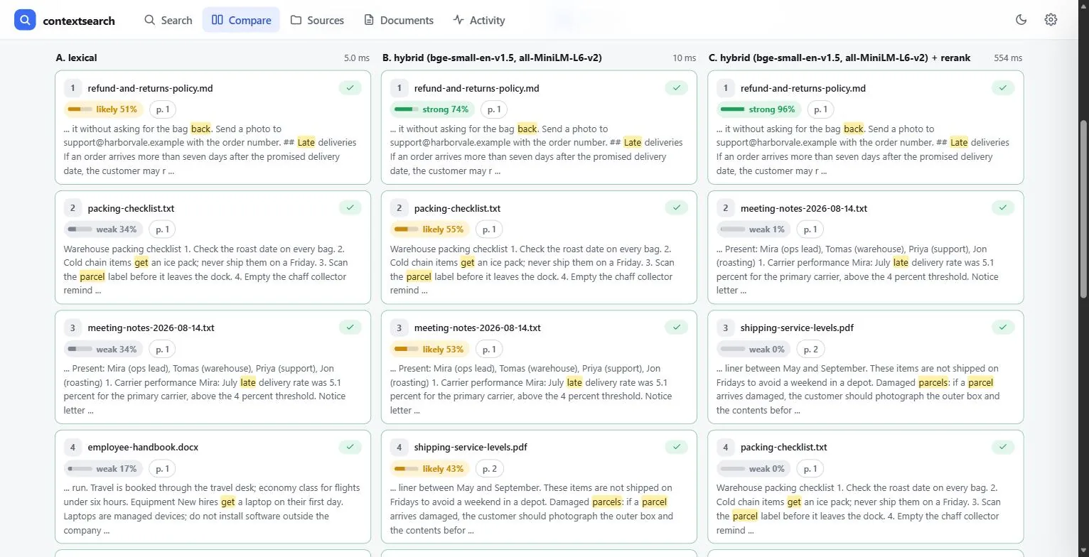Click the '554 ms' timing label

(x=1008, y=58)
